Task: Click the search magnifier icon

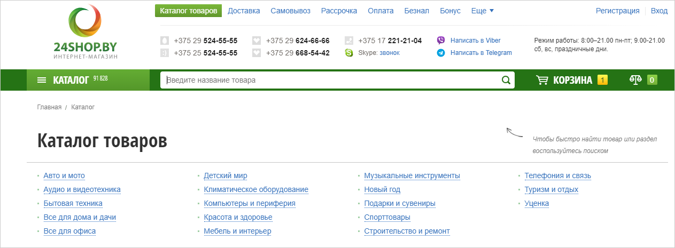Action: [506, 80]
